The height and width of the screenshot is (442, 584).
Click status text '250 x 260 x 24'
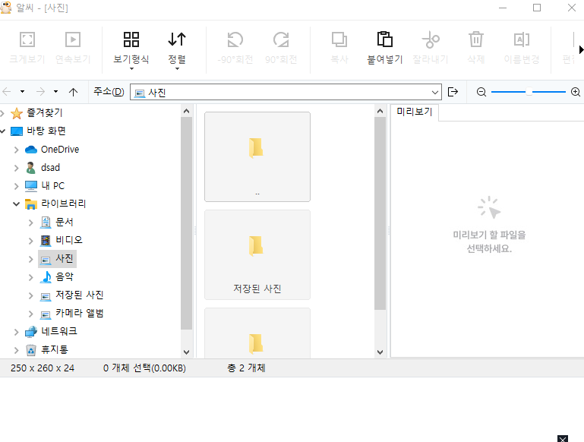(x=43, y=368)
